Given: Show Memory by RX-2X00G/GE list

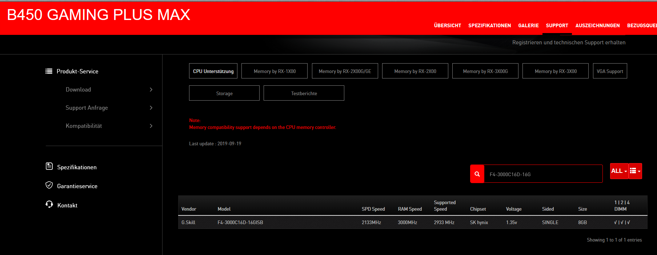Looking at the screenshot, I should (345, 71).
